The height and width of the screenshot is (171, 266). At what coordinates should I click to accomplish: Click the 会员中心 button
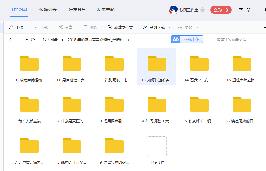(221, 10)
